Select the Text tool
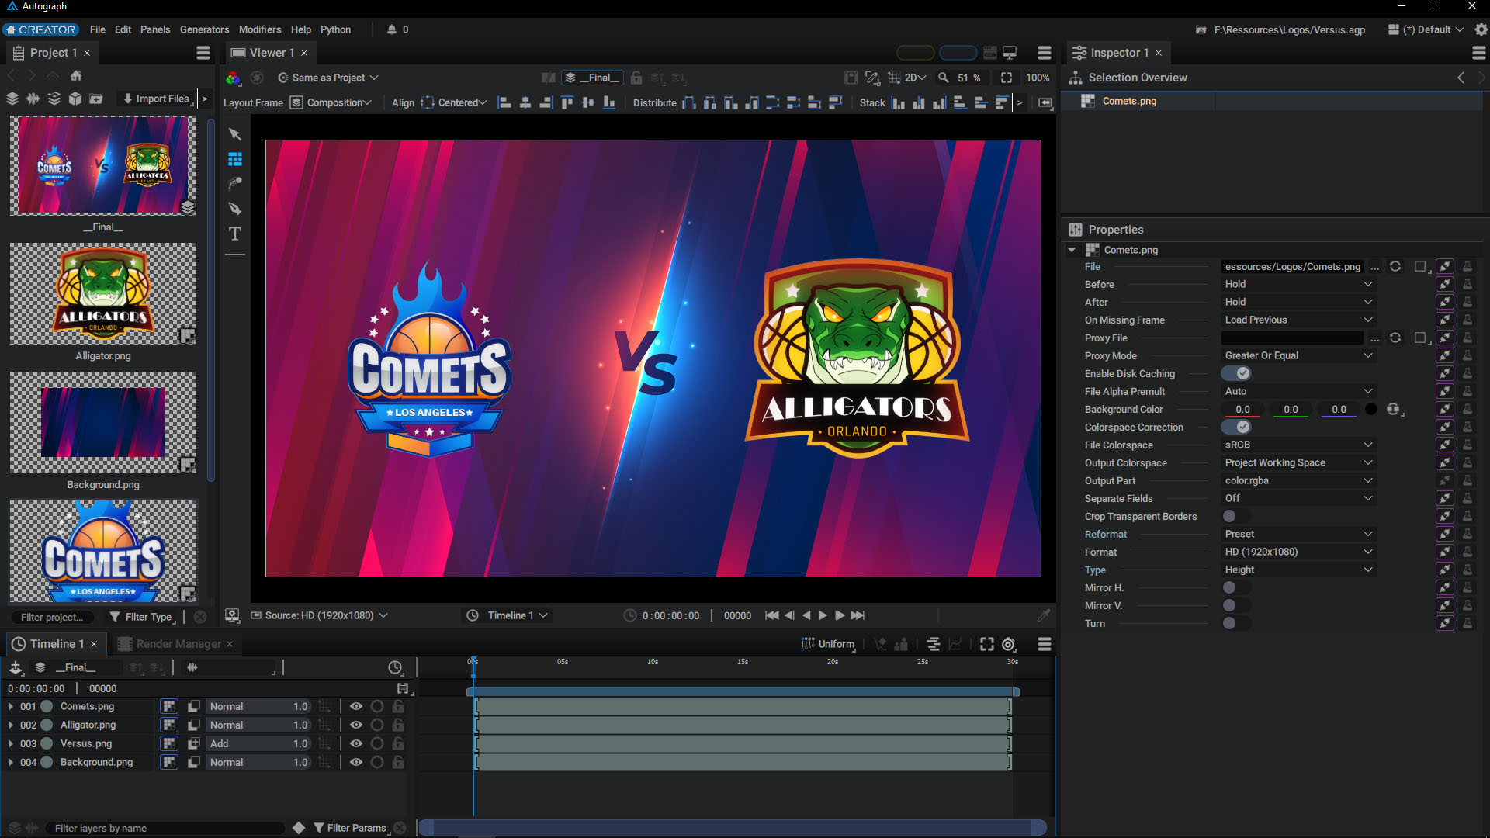Screen dimensions: 1490x838 click(235, 234)
